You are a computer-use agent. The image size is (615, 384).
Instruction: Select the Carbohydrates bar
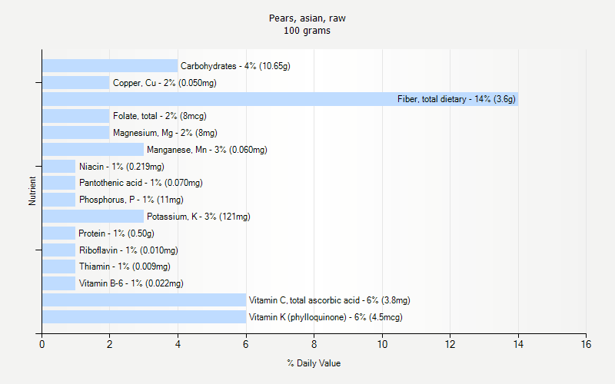110,66
